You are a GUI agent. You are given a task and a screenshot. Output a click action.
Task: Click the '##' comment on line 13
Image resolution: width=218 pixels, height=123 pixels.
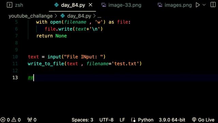[x=31, y=78]
